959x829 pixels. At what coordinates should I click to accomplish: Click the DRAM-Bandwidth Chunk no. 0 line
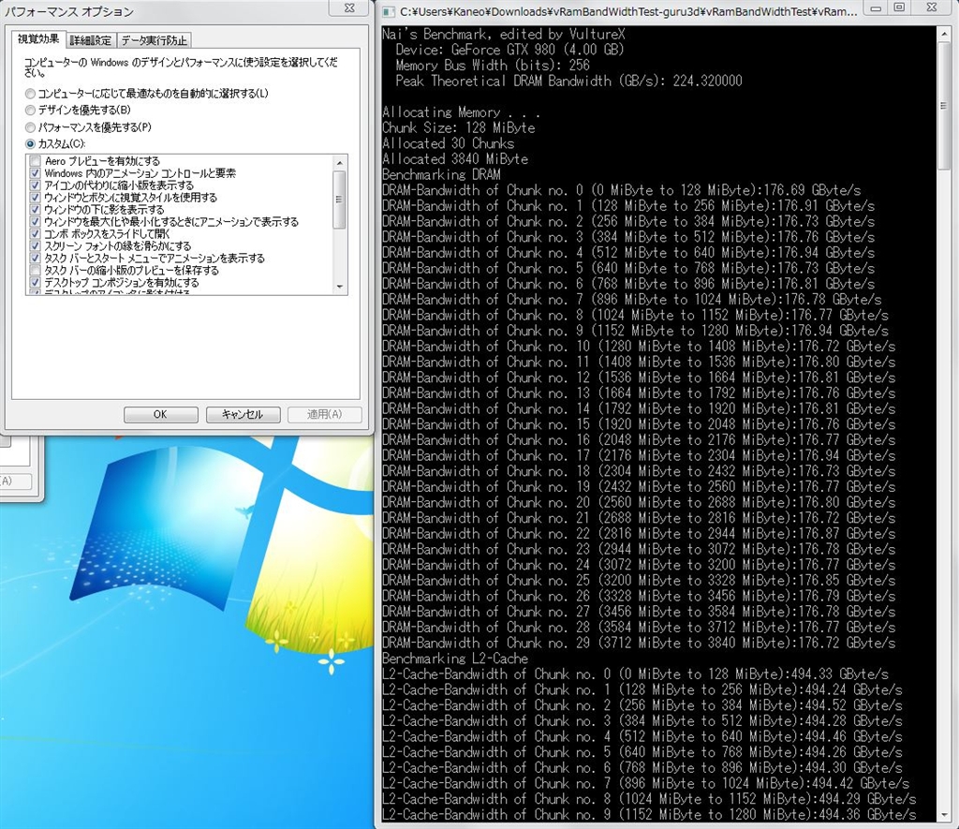coord(622,190)
